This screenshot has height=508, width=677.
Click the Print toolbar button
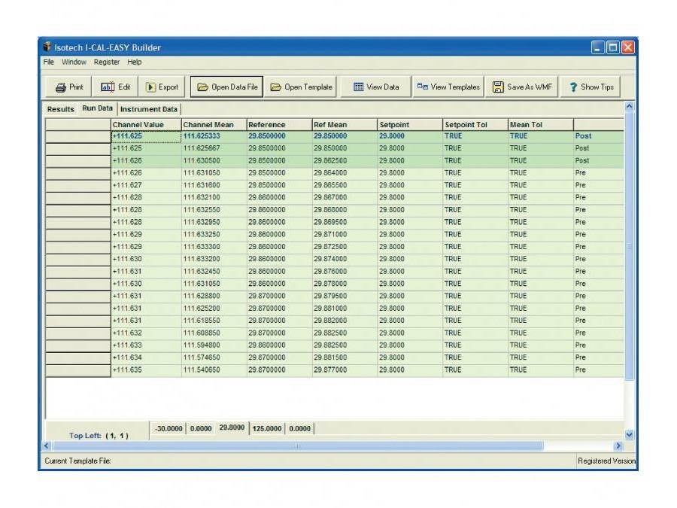tap(68, 87)
